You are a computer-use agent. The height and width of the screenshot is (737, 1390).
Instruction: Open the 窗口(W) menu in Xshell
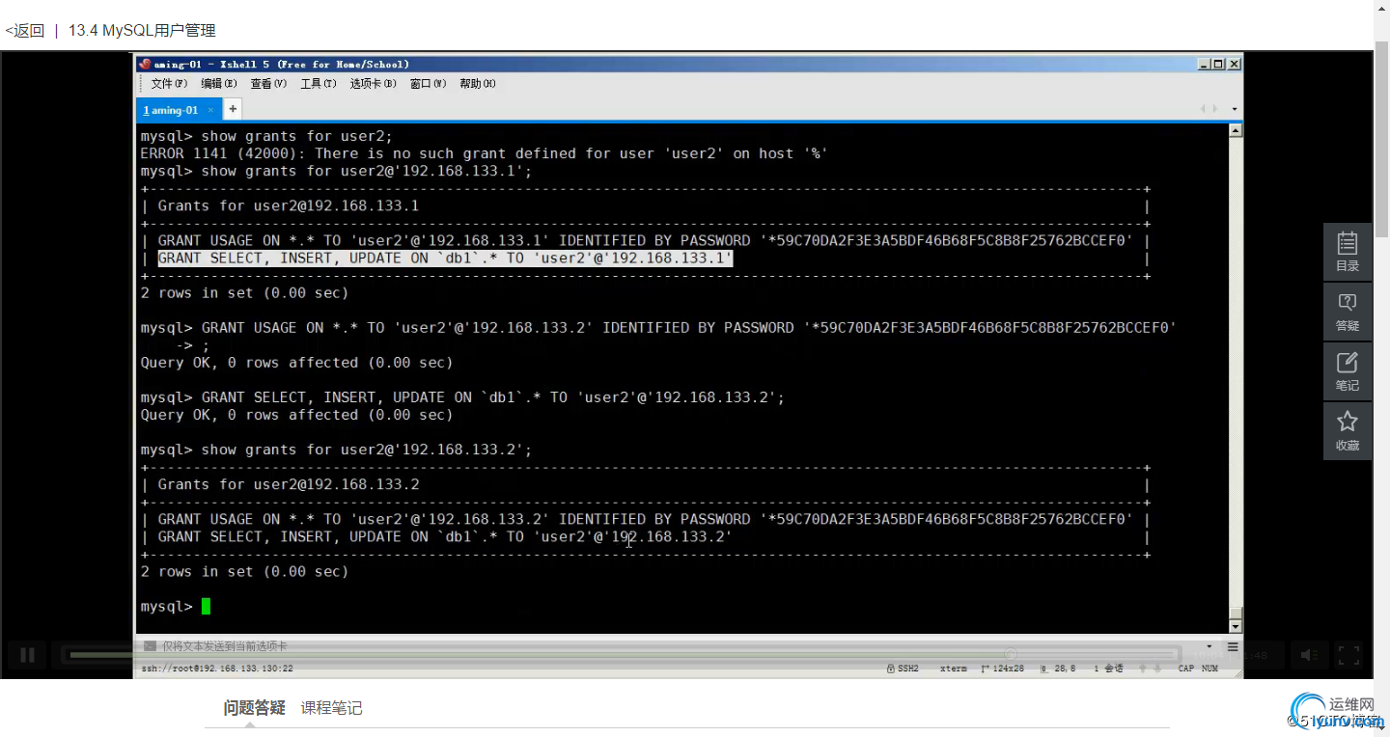428,84
